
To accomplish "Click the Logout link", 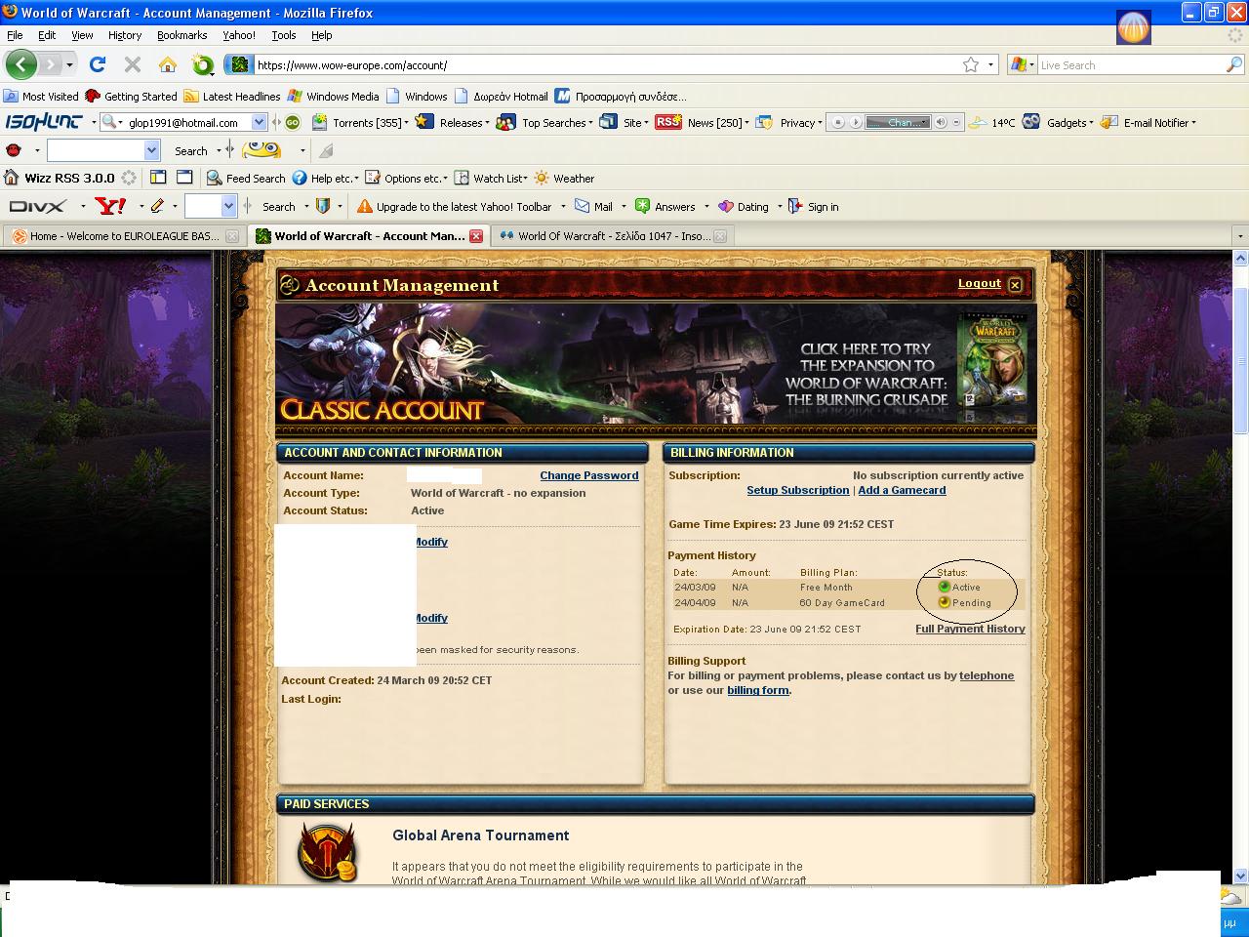I will [979, 283].
